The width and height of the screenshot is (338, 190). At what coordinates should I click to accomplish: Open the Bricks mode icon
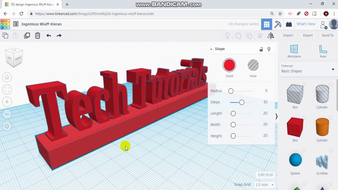[x=289, y=24]
